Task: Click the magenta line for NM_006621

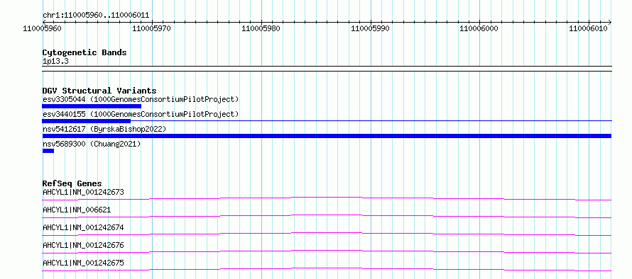Action: [327, 216]
